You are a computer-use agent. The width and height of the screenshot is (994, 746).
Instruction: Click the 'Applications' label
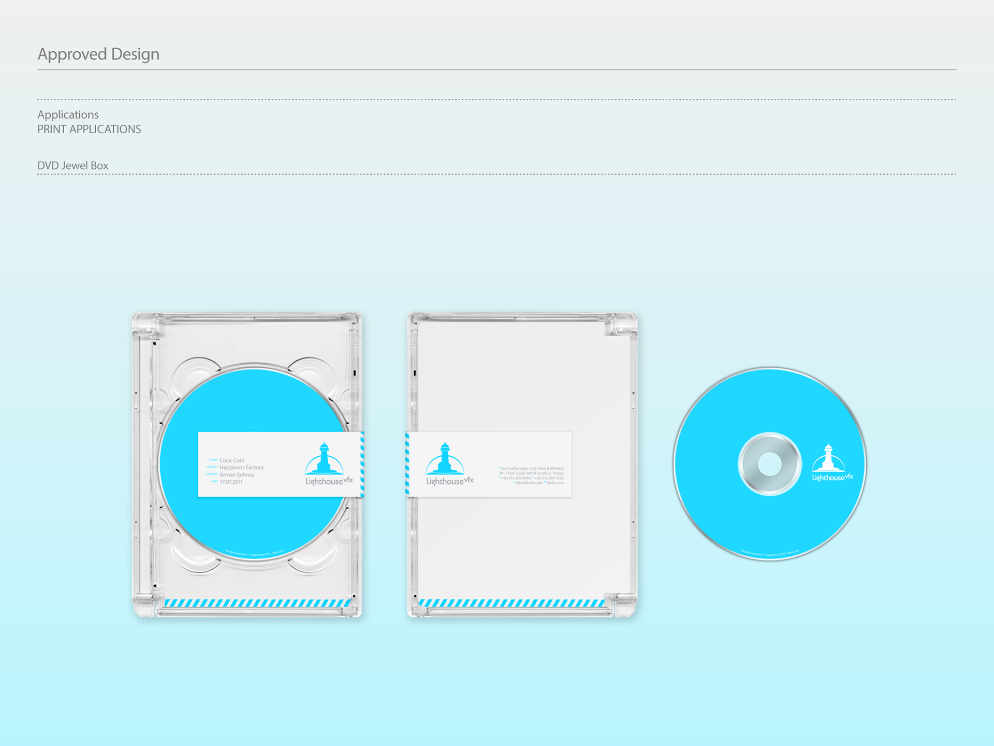(68, 114)
